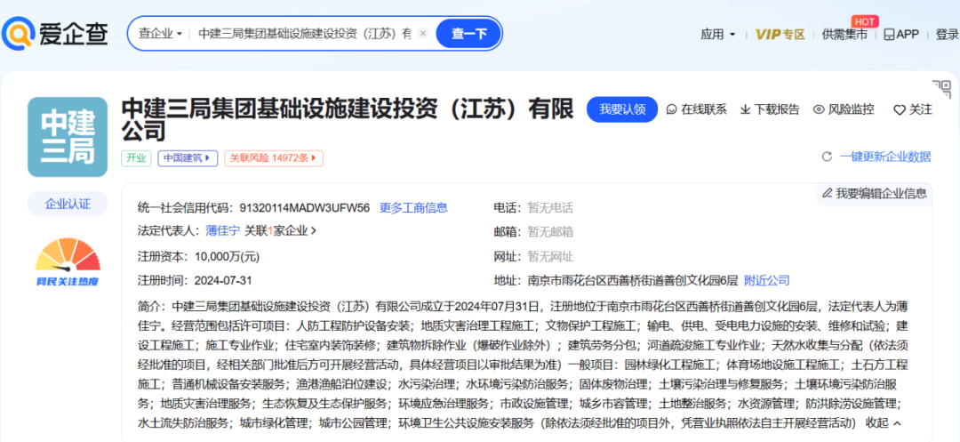The image size is (960, 442).
Task: Open the APP download link
Action: click(901, 35)
